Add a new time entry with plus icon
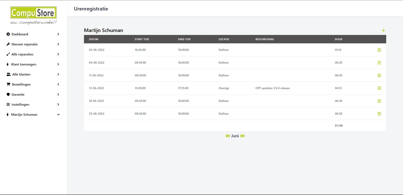This screenshot has width=403, height=195. click(383, 31)
